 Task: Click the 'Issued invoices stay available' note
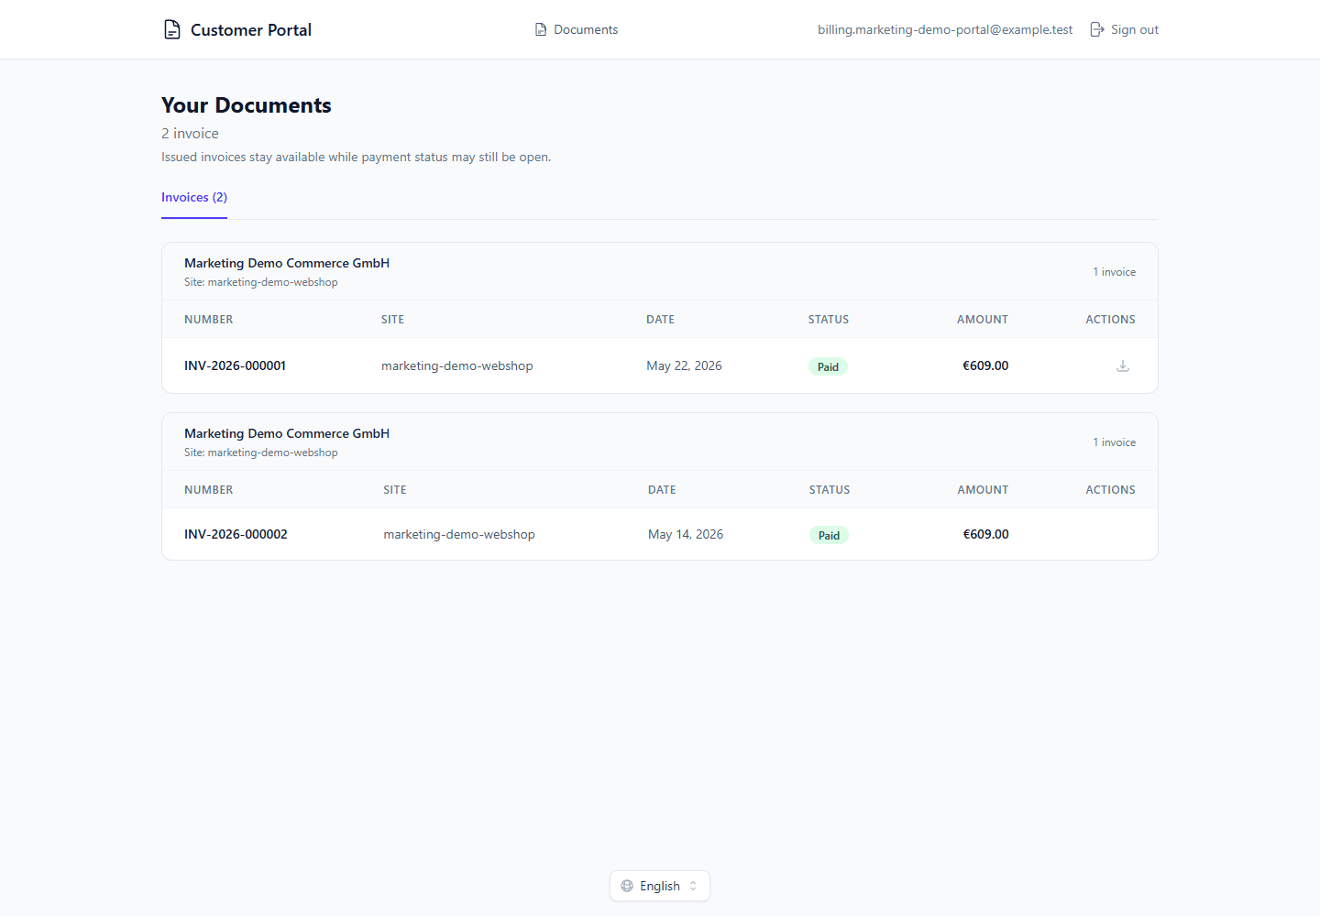coord(357,157)
